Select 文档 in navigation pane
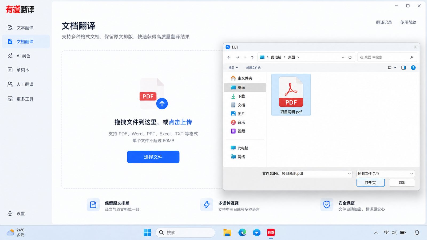 point(245,105)
